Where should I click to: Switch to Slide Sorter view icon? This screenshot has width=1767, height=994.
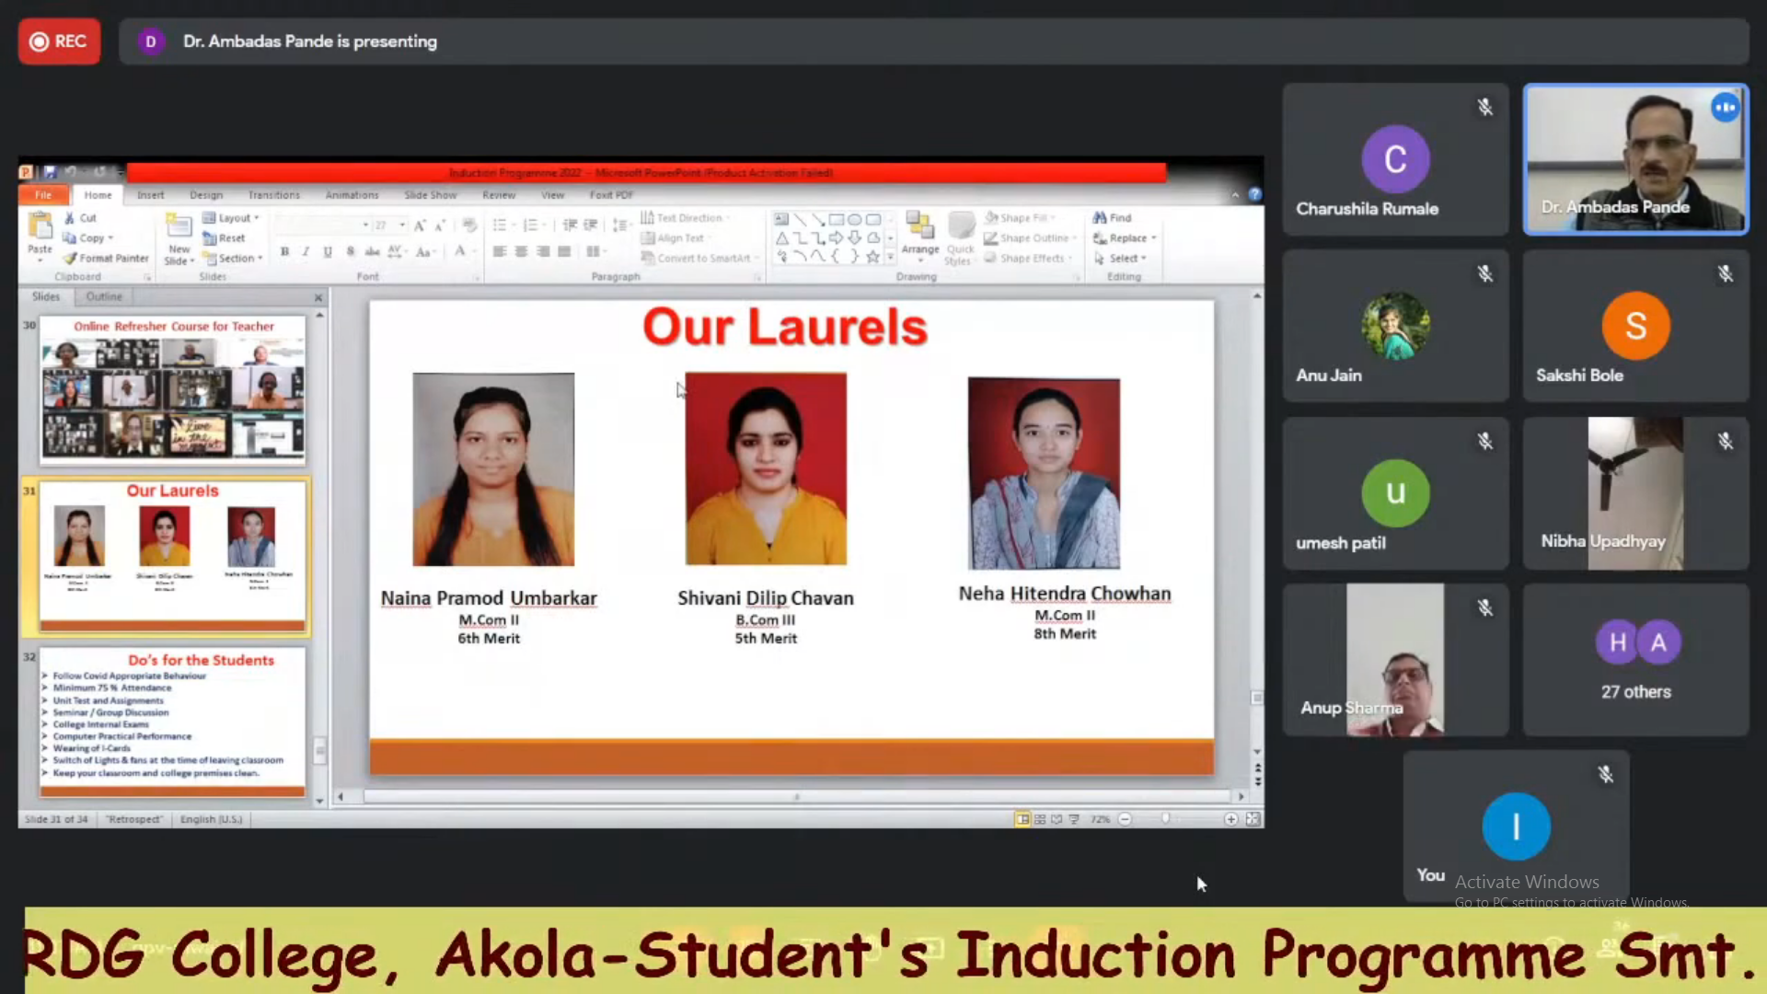[1040, 819]
